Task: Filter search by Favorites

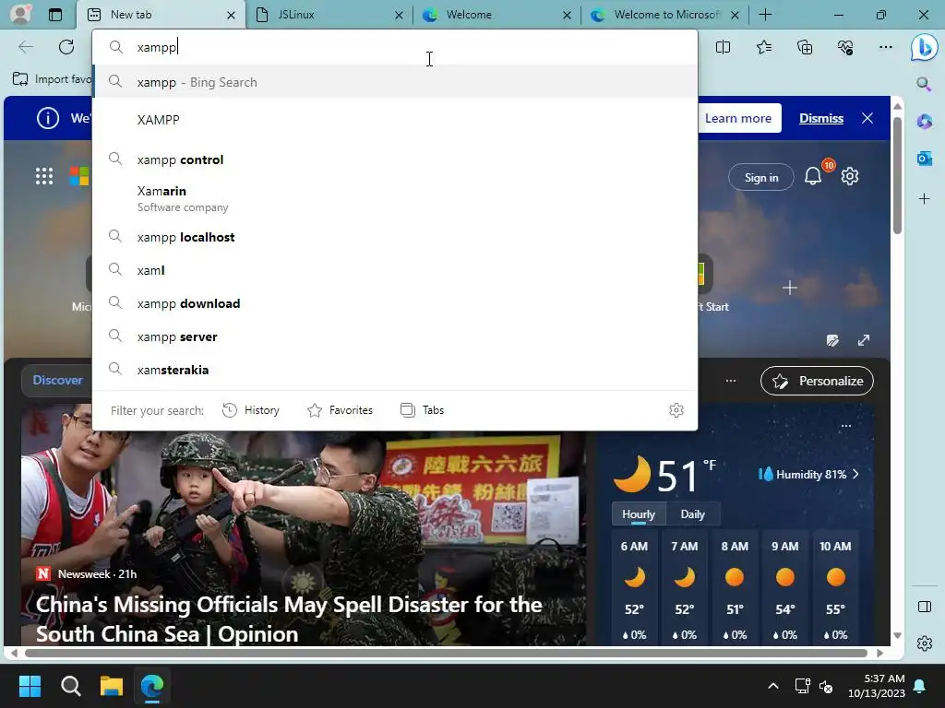Action: (340, 410)
